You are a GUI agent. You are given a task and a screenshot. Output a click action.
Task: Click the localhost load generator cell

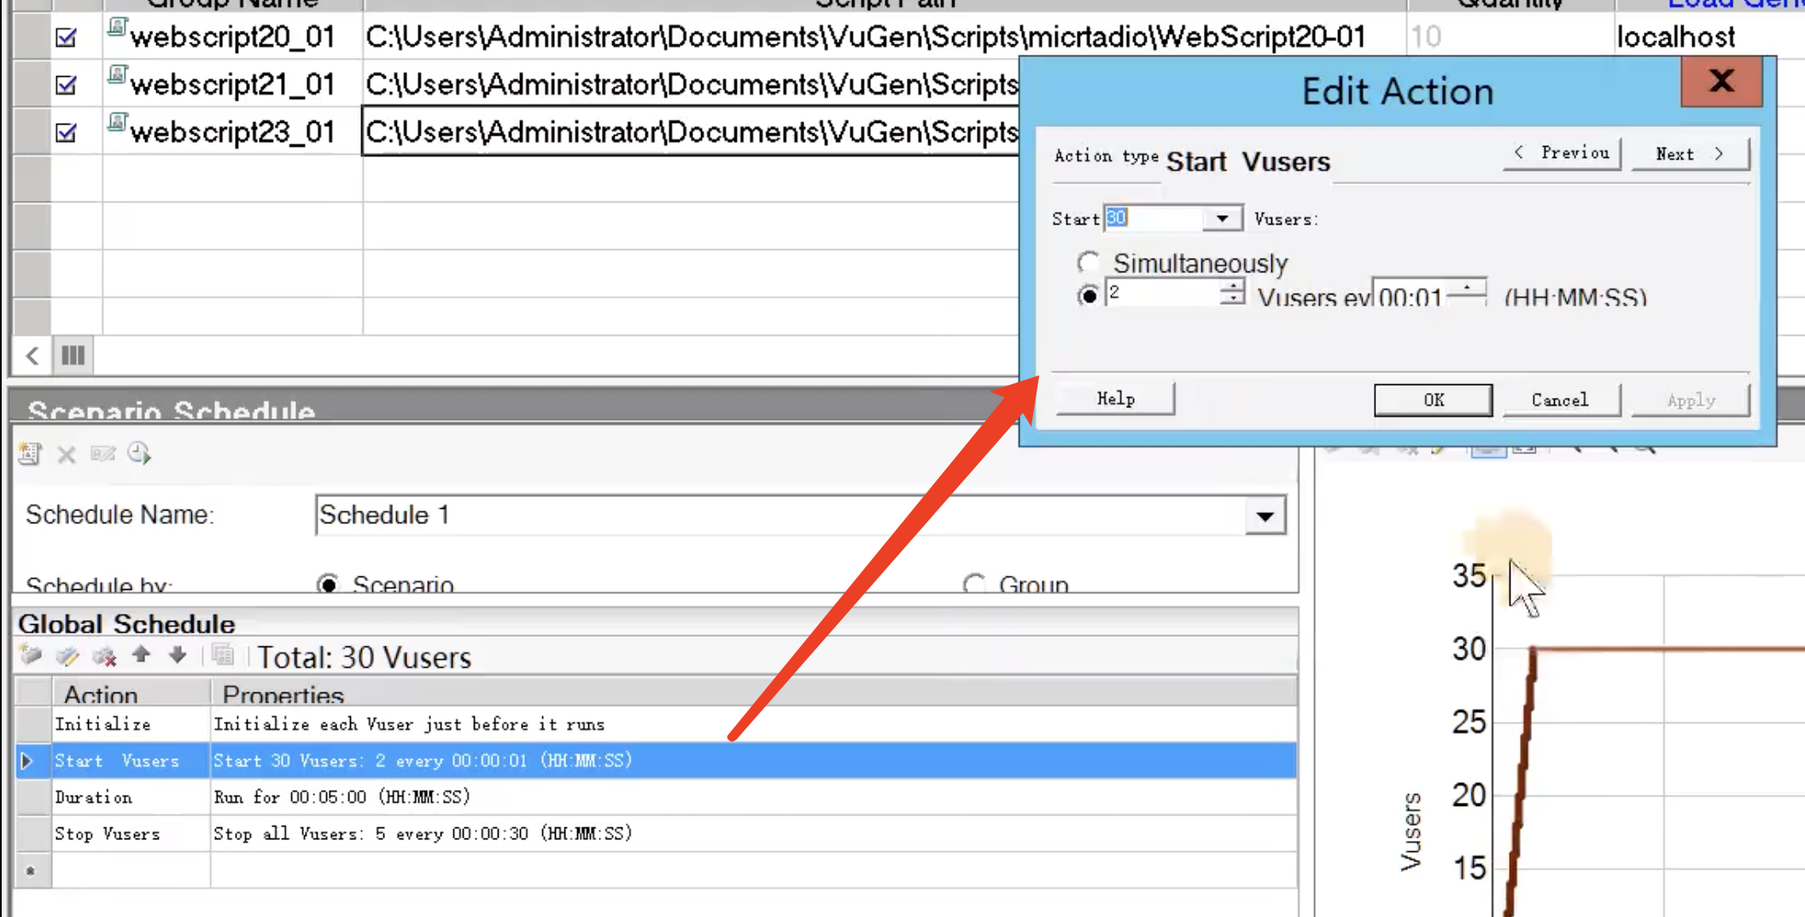click(1709, 37)
